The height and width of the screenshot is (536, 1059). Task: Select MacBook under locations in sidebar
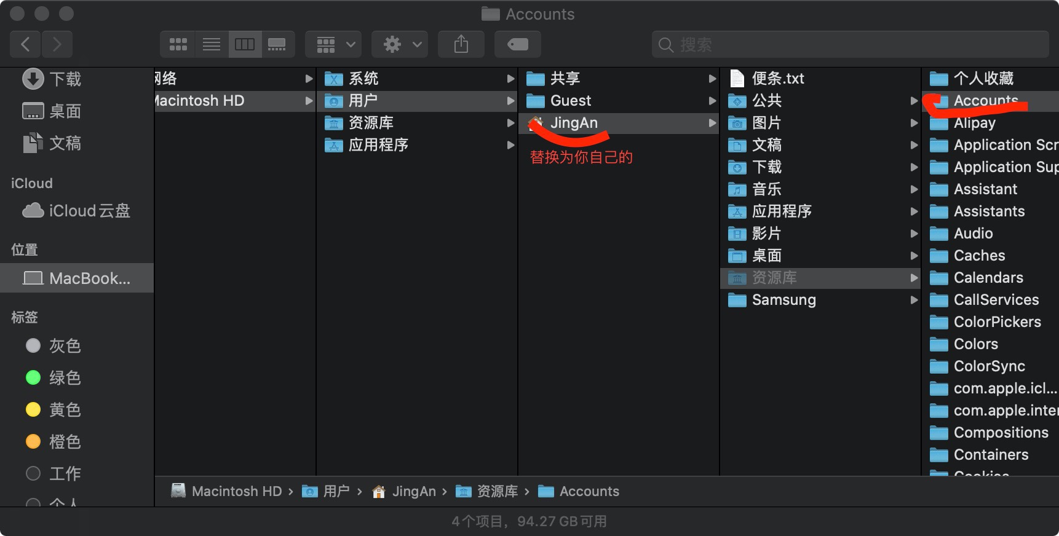click(89, 278)
